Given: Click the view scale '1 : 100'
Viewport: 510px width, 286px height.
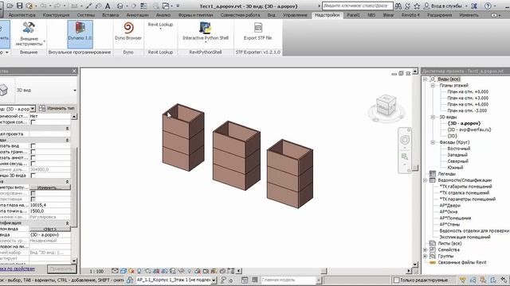Looking at the screenshot, I should [96, 271].
